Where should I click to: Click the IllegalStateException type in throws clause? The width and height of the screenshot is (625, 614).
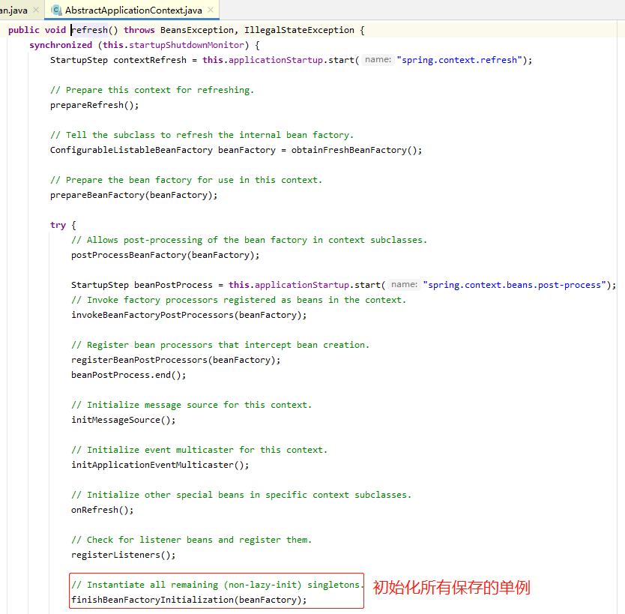299,30
